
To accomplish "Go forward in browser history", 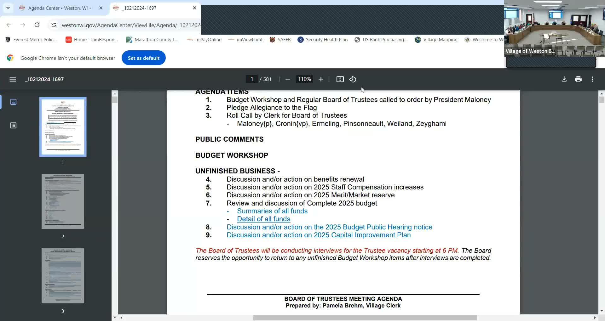I will tap(23, 25).
